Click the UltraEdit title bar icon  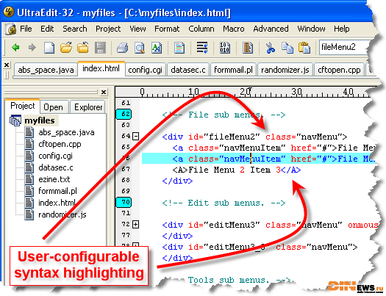click(x=8, y=12)
